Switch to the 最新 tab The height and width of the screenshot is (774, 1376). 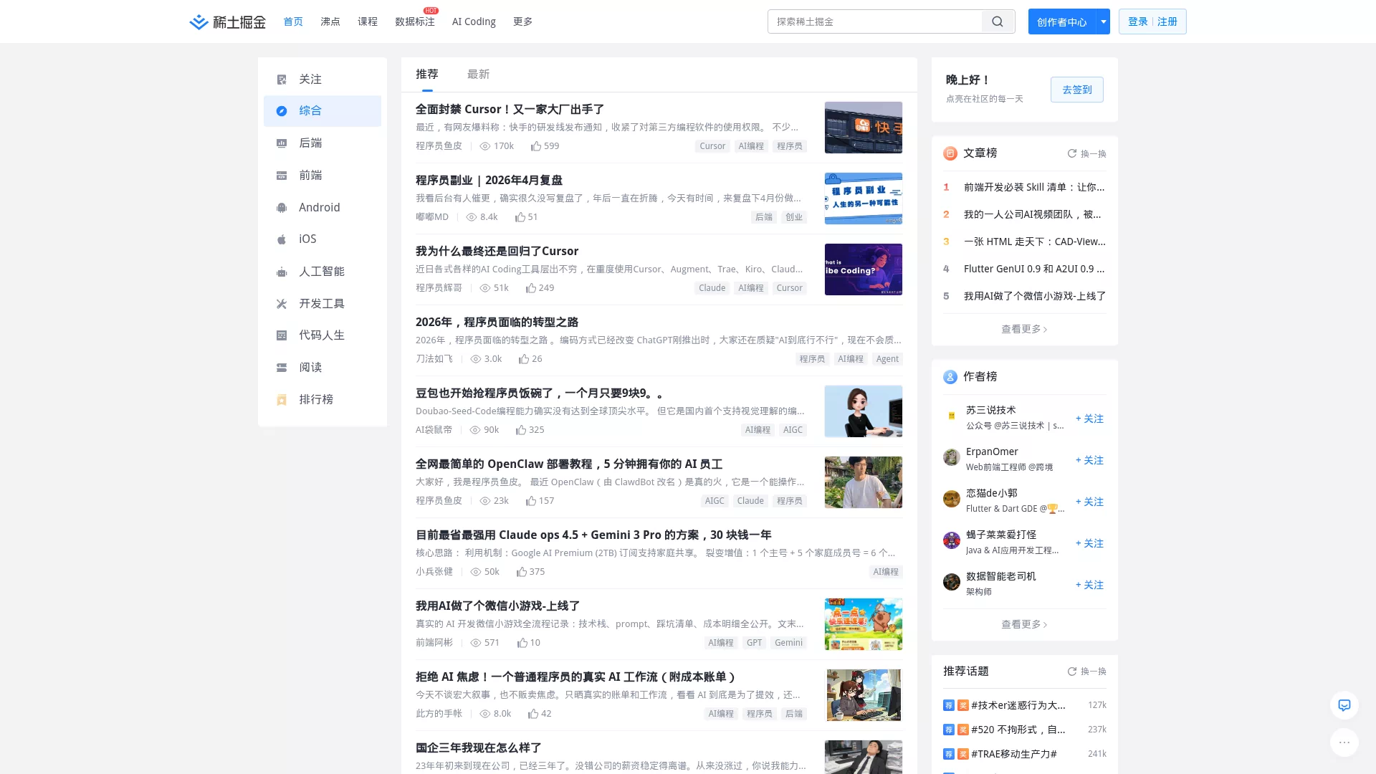click(478, 75)
